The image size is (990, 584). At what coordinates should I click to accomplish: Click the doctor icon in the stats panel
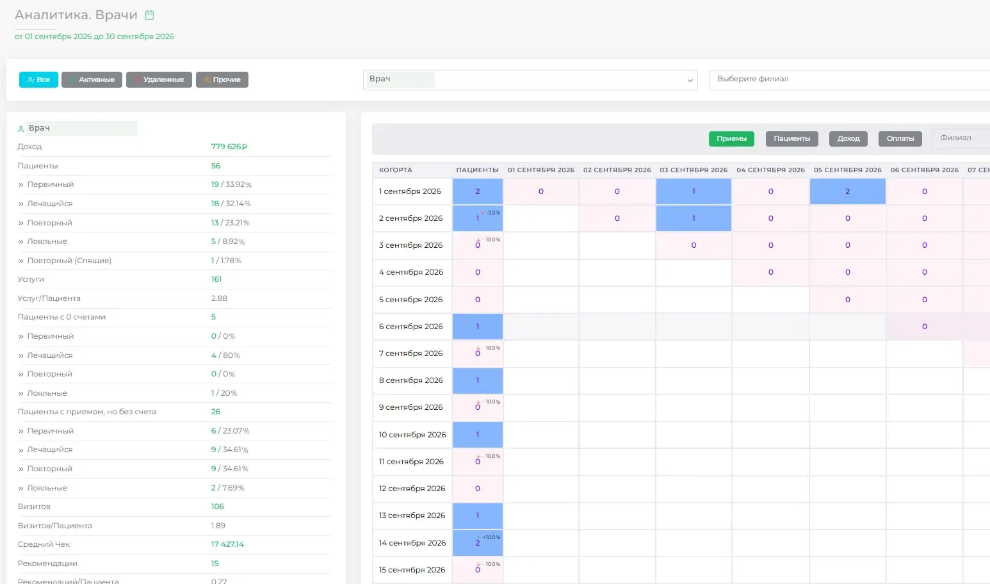click(x=21, y=129)
